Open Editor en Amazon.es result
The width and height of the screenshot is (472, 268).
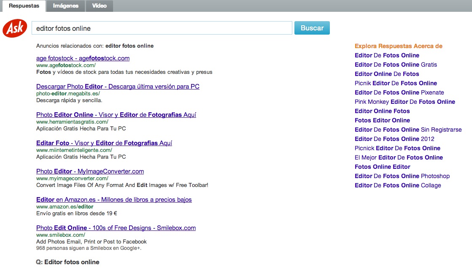click(114, 200)
